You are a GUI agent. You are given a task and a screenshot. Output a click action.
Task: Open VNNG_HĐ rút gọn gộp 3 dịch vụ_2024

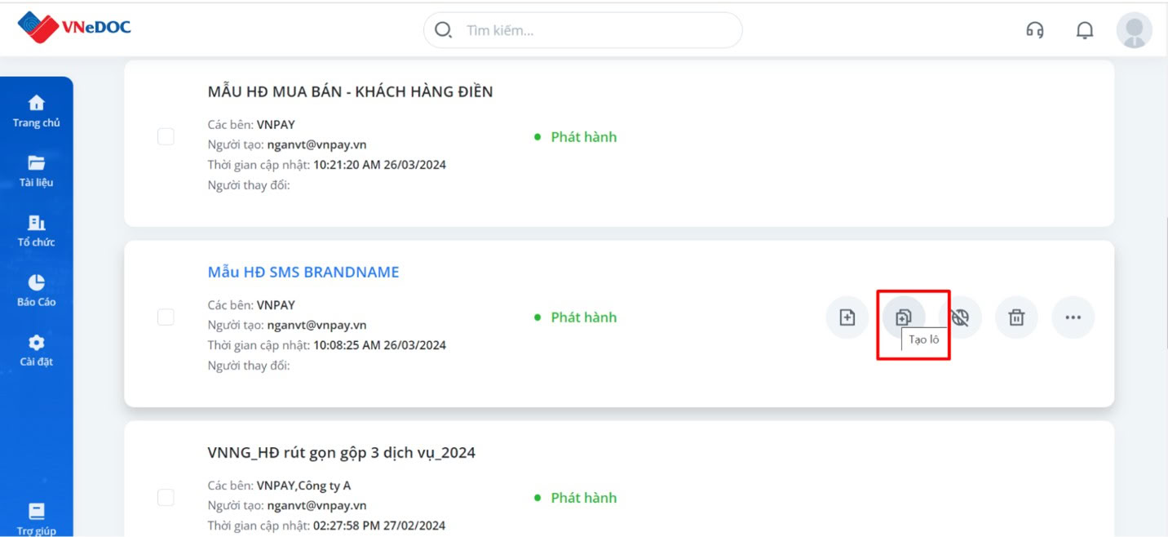(x=342, y=452)
